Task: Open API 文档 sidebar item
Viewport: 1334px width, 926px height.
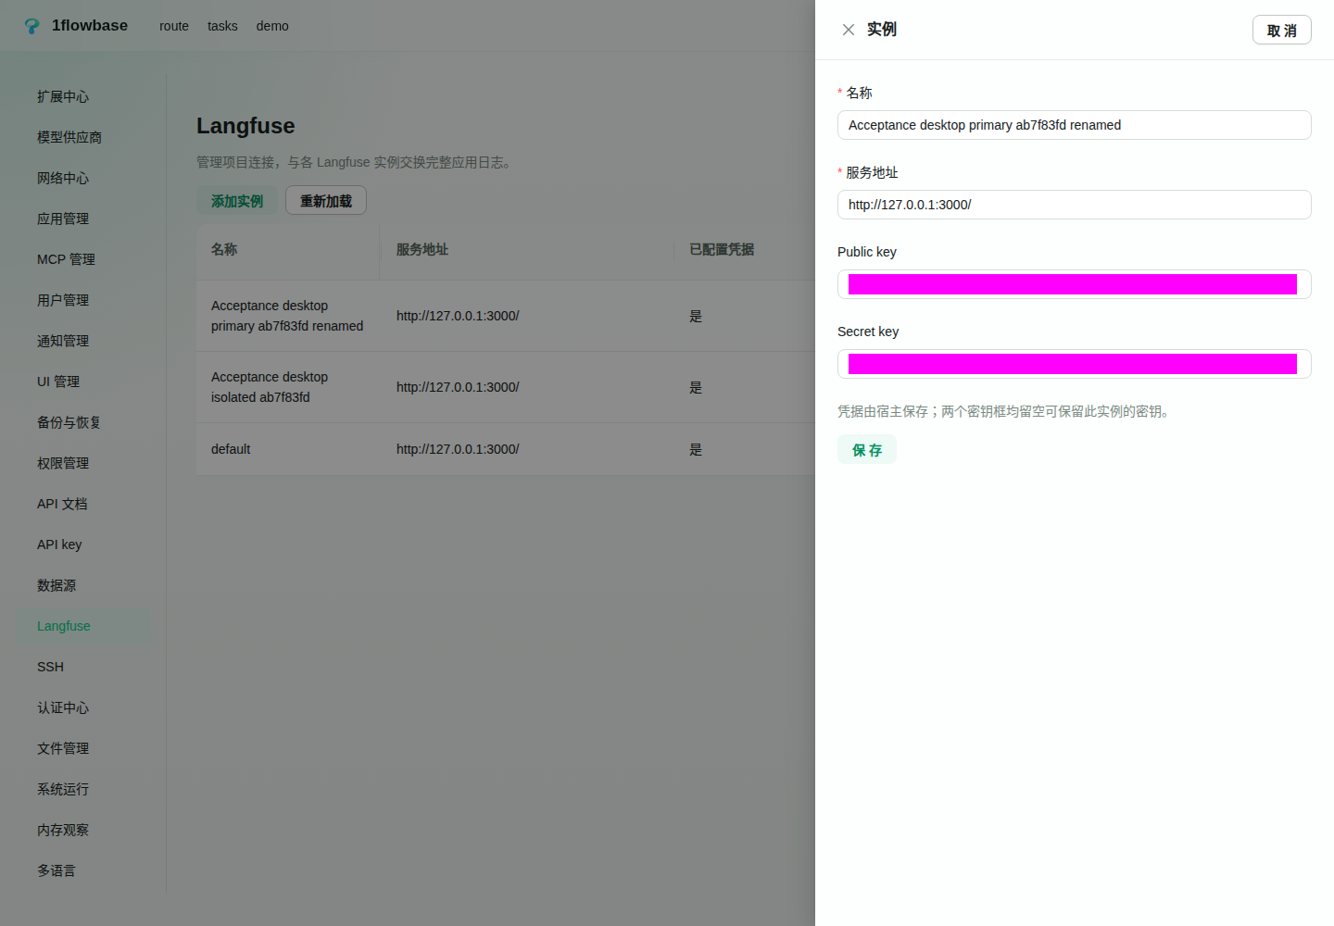Action: 83,504
